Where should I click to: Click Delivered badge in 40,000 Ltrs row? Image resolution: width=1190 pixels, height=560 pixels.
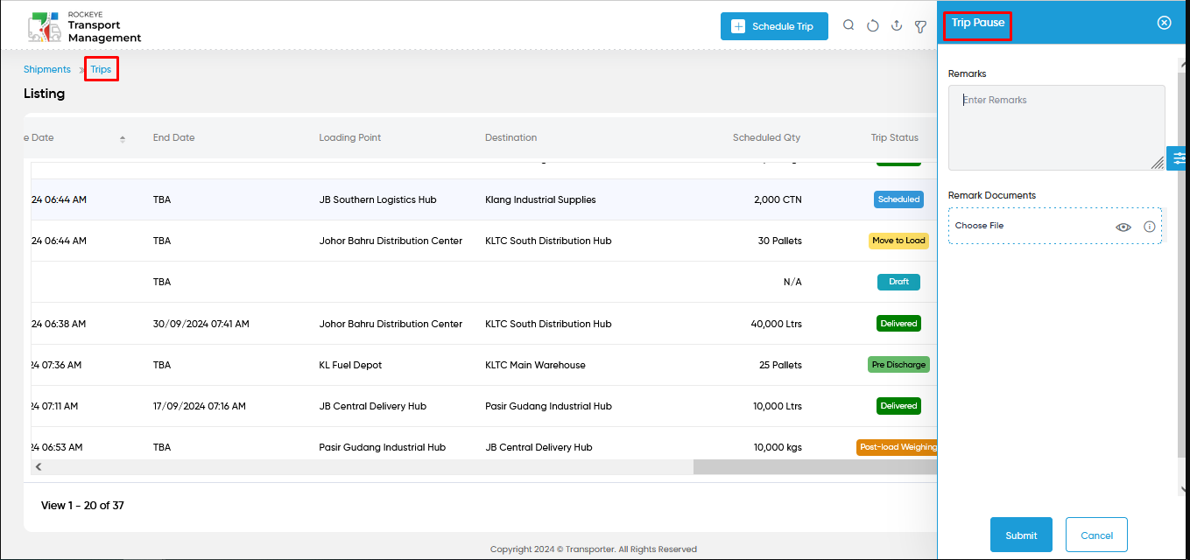tap(899, 324)
